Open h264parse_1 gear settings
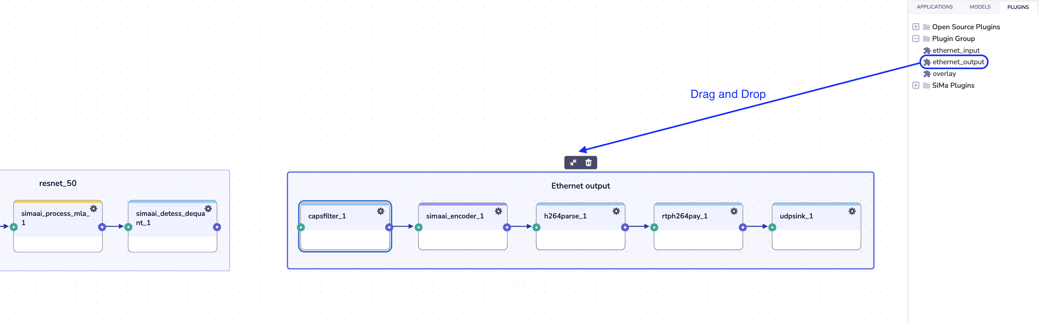This screenshot has width=1039, height=323. (616, 211)
